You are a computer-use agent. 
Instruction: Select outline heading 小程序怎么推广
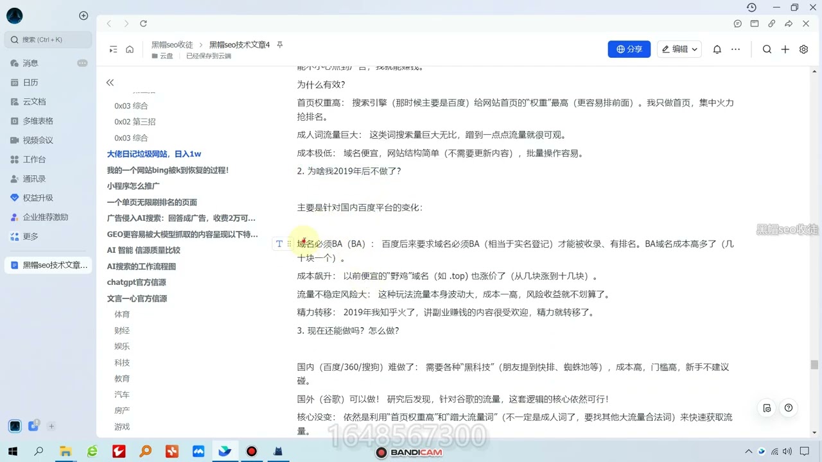tap(133, 186)
